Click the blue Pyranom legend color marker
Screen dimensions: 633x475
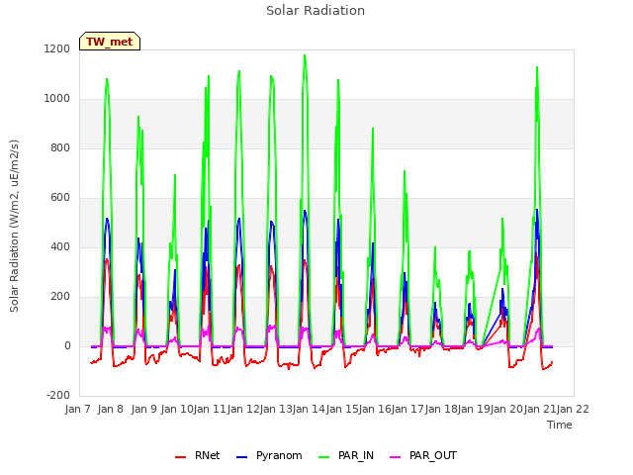[241, 457]
